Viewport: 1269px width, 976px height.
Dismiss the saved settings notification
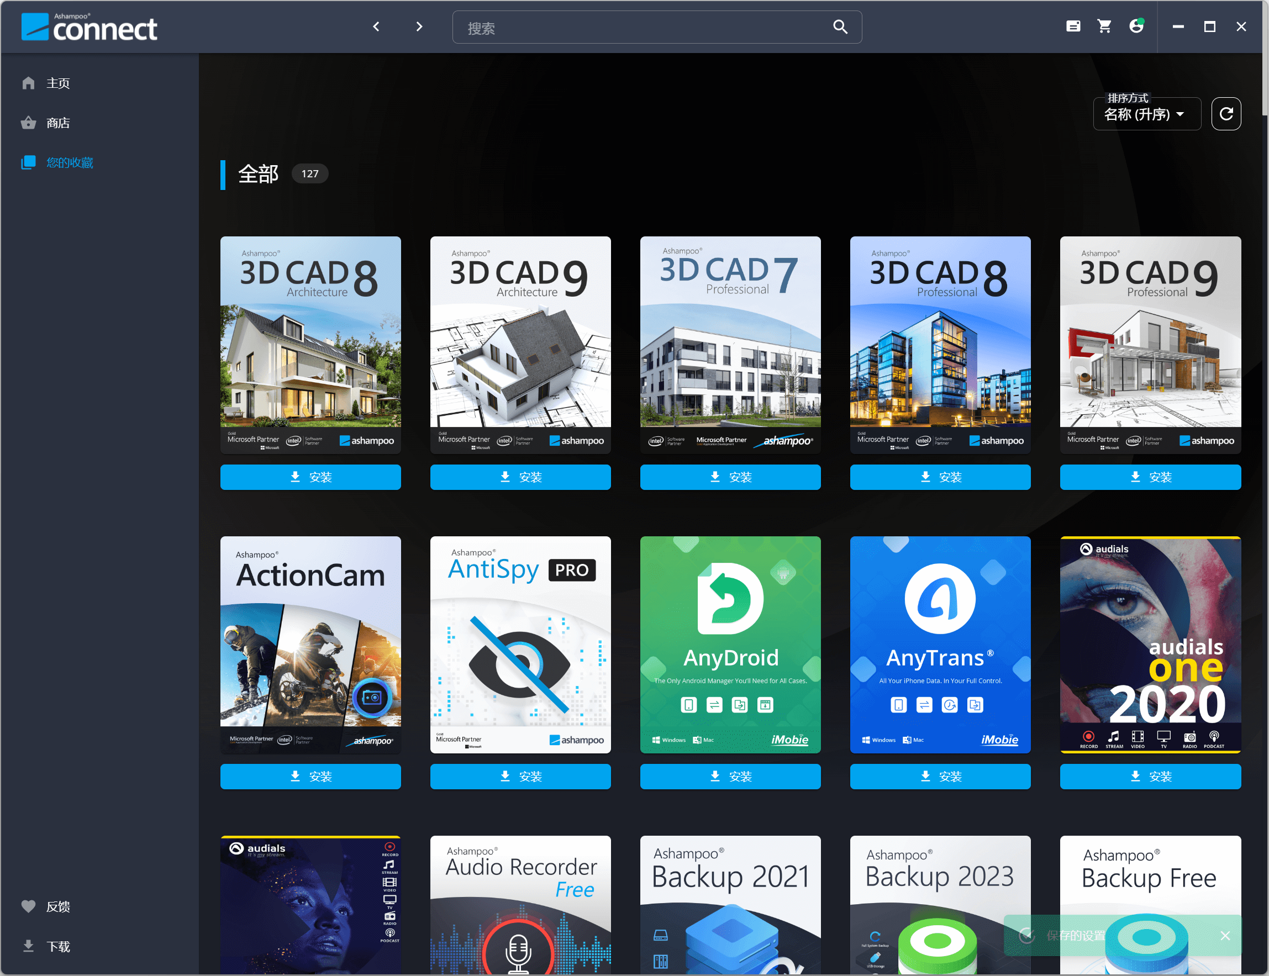[x=1225, y=935]
